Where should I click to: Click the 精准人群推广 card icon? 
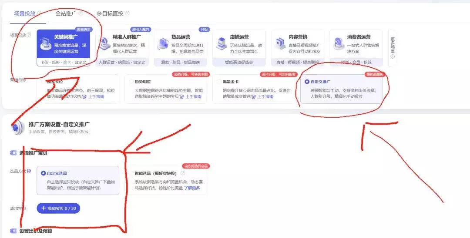[x=104, y=44]
